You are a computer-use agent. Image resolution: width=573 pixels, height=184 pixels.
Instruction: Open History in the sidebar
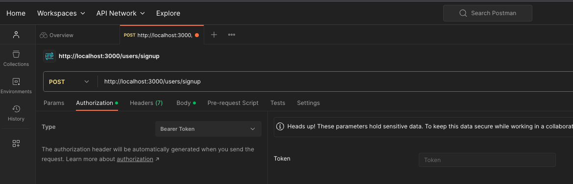click(x=16, y=113)
